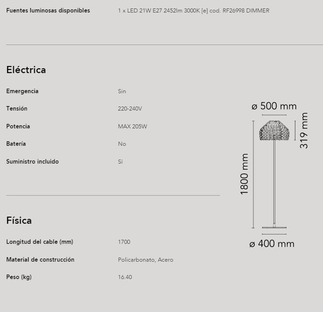This screenshot has width=323, height=312.
Task: Click the Física section heading
Action: coord(19,221)
